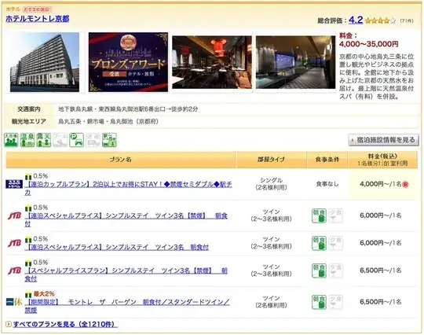Viewport: 424px width, 335px height.
Task: Click the (71件) review count
Action: coord(407,21)
